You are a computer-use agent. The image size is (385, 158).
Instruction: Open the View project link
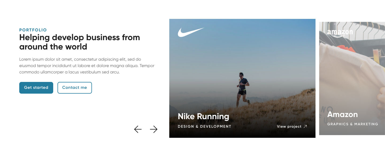click(289, 127)
